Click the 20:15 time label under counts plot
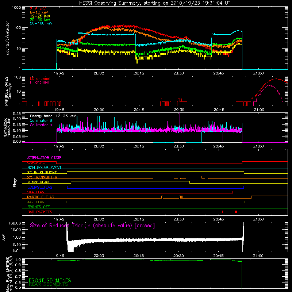 coord(139,73)
